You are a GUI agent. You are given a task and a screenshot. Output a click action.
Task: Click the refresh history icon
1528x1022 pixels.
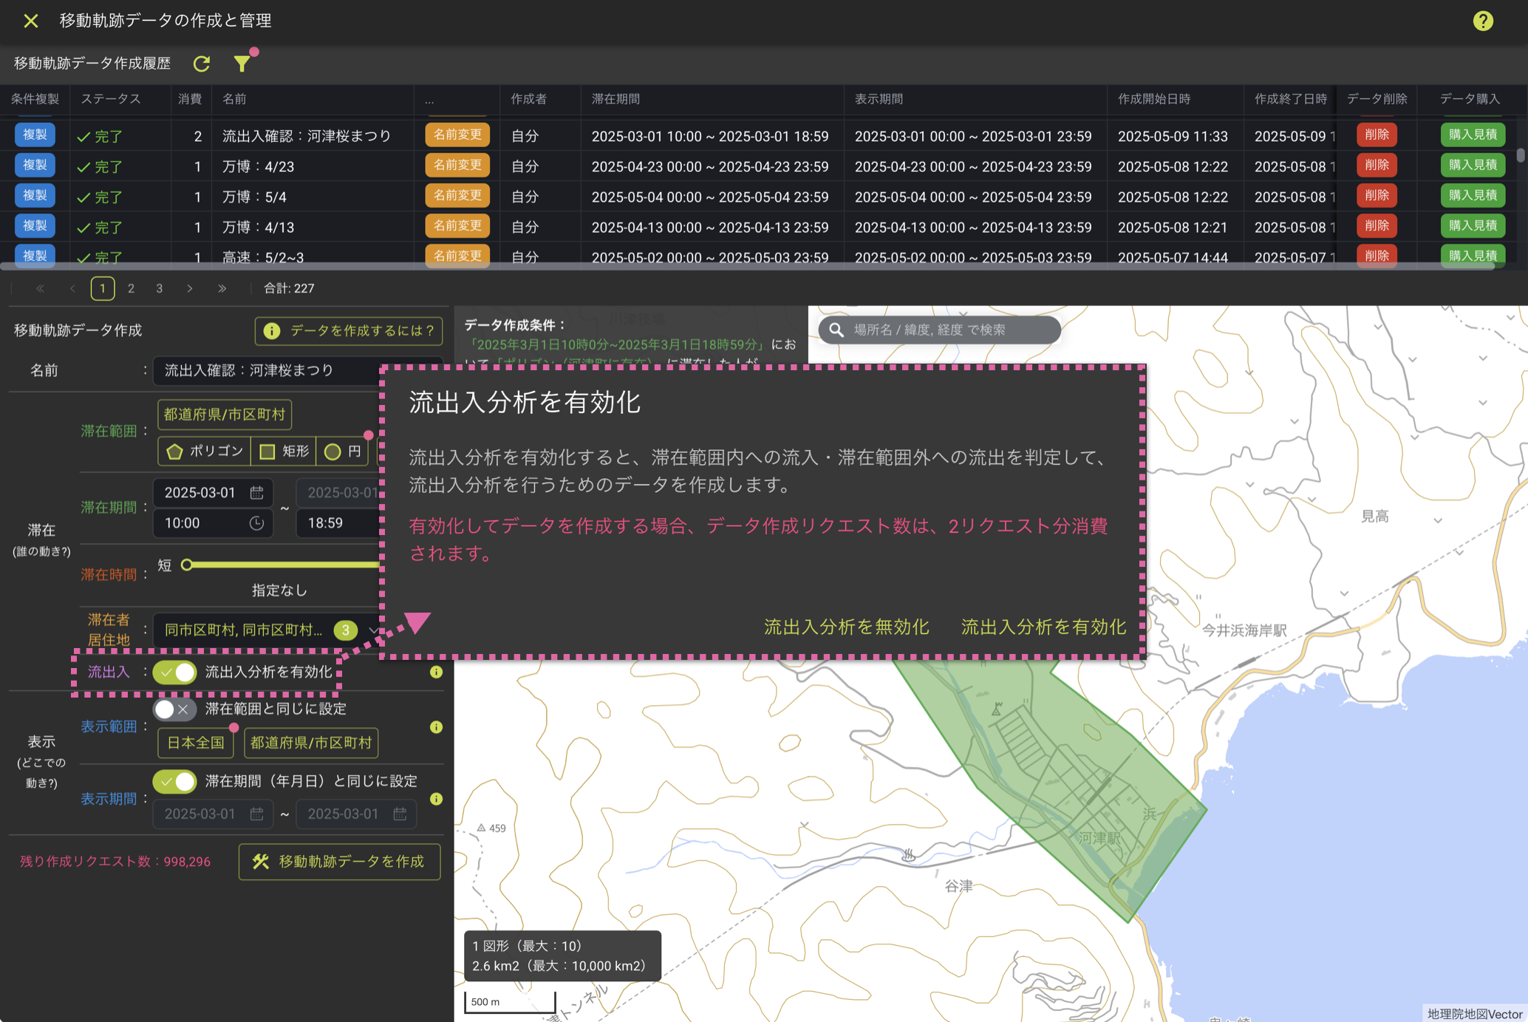202,64
